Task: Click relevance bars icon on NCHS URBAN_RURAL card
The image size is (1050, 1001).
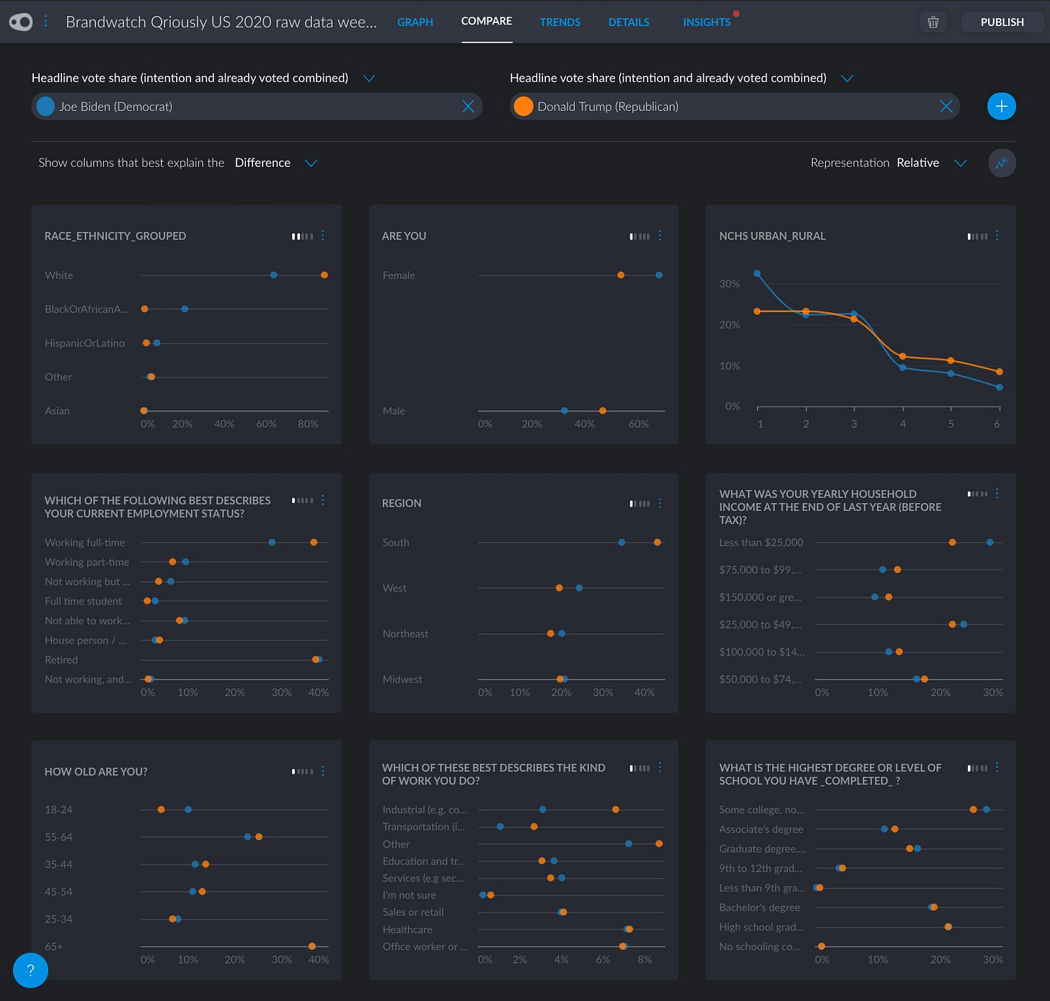Action: (x=977, y=236)
